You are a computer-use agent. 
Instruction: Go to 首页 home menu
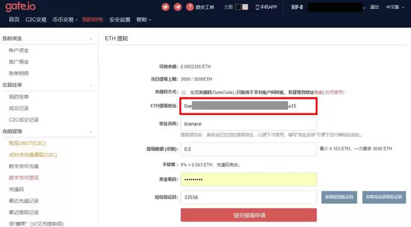point(14,20)
